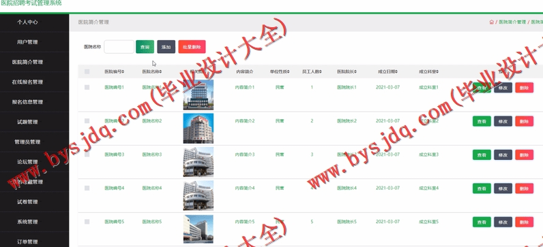Click the cell 医院编号1

(x=115, y=87)
